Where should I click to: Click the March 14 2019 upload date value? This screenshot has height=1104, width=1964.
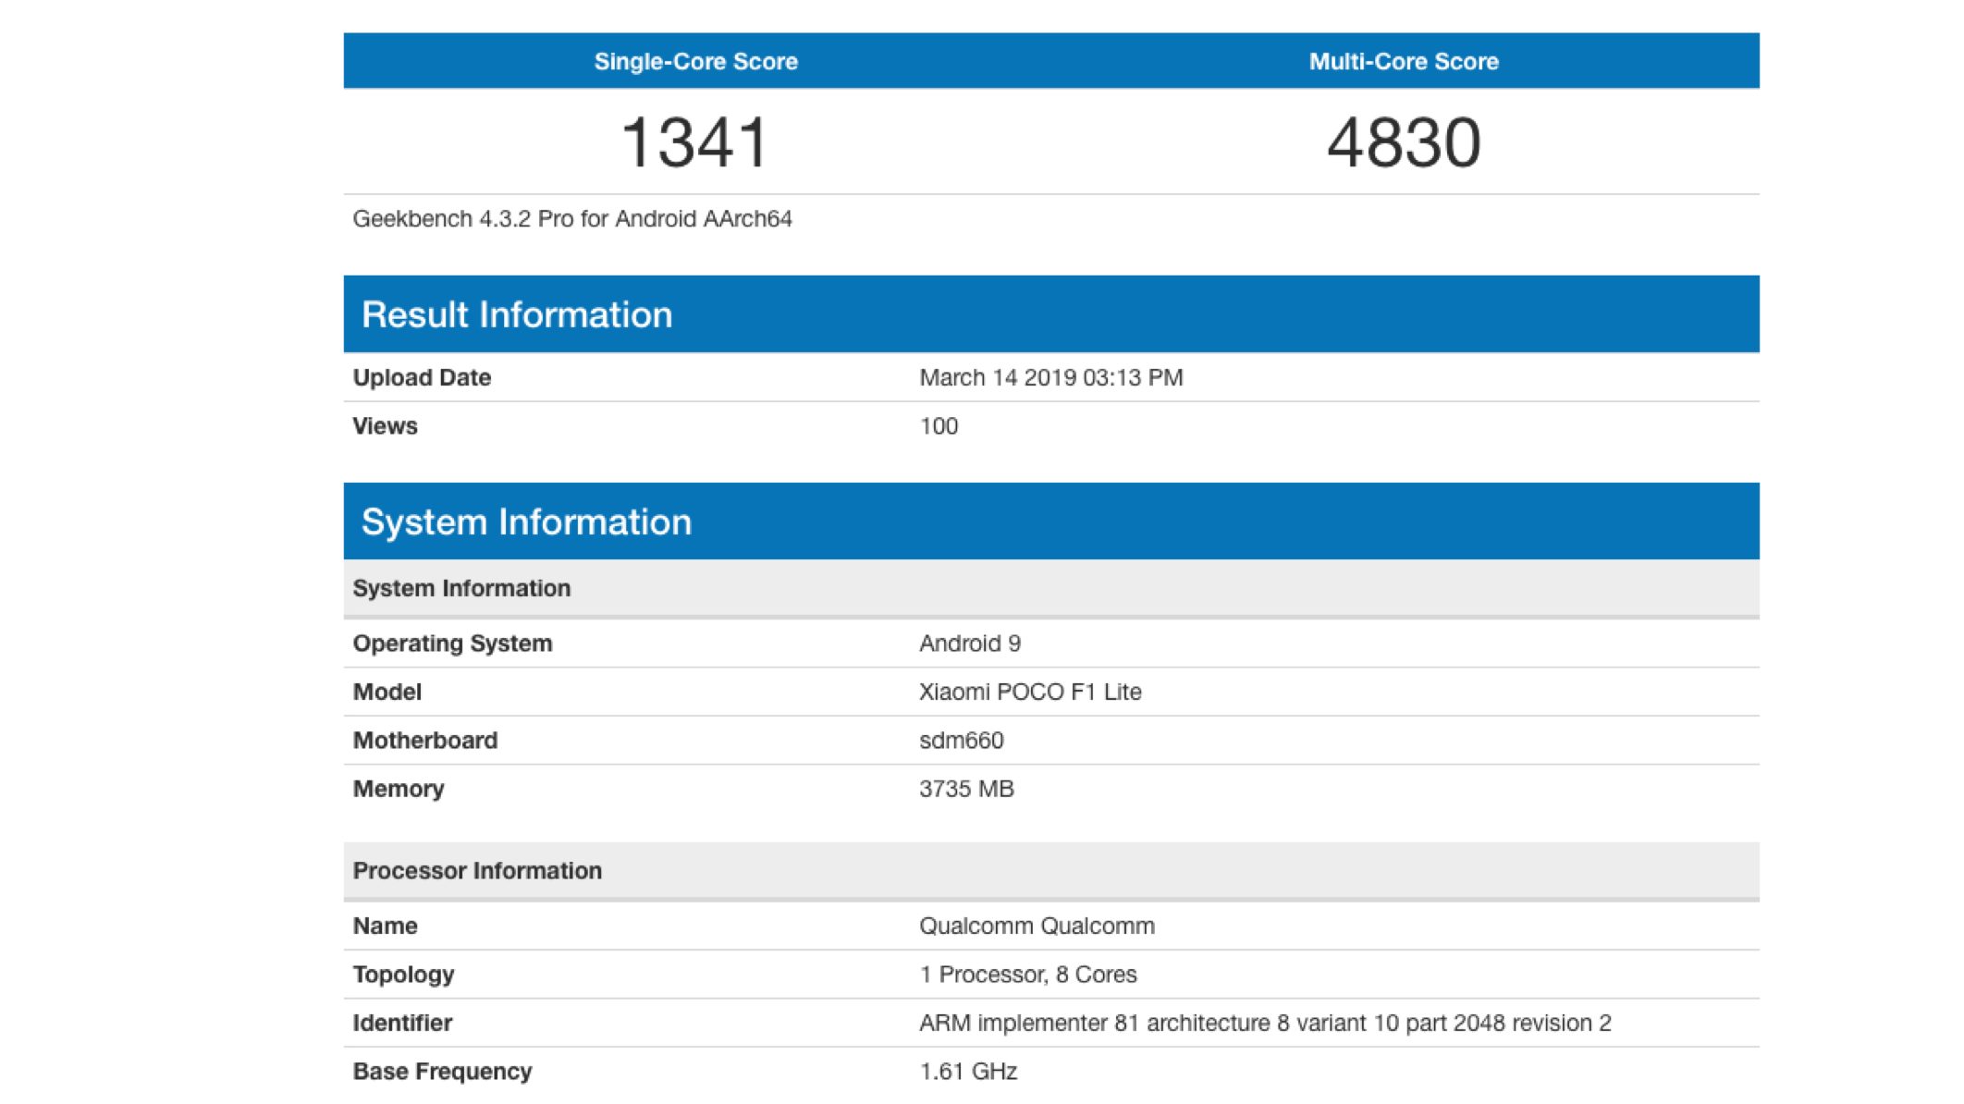(x=1050, y=377)
